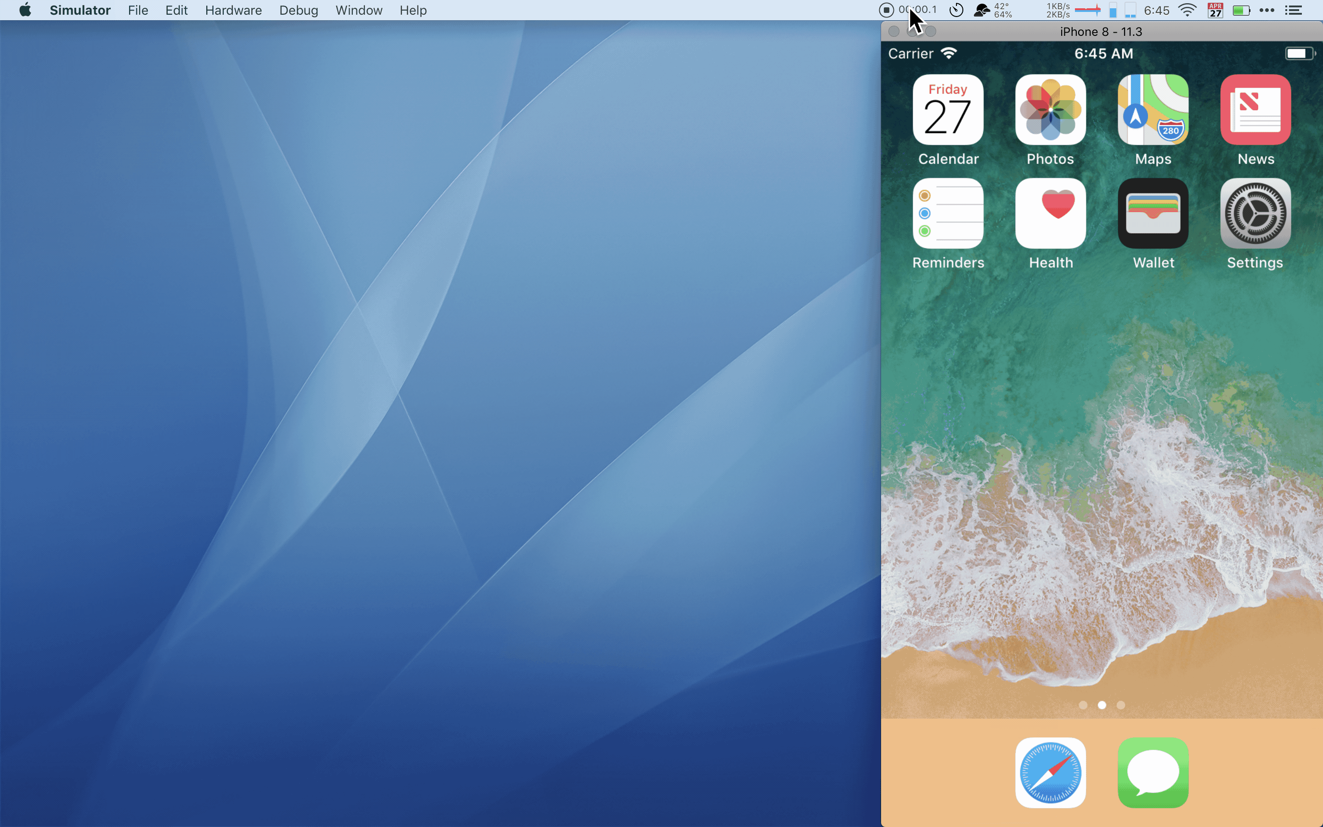Open the Window menu
1323x827 pixels.
click(x=359, y=11)
